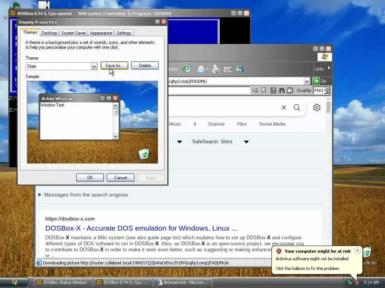Screen dimensions: 385x288
Task: Switch to the Desktop tab
Action: click(x=49, y=33)
